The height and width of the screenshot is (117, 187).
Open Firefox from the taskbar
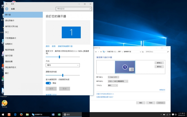click(21, 115)
